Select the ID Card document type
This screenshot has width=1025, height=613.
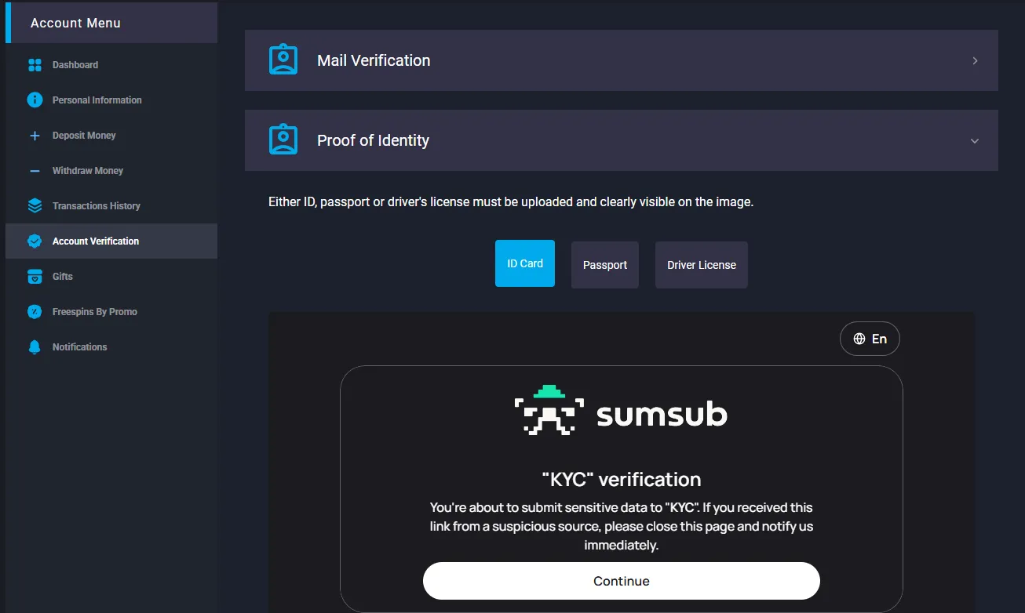click(x=525, y=263)
